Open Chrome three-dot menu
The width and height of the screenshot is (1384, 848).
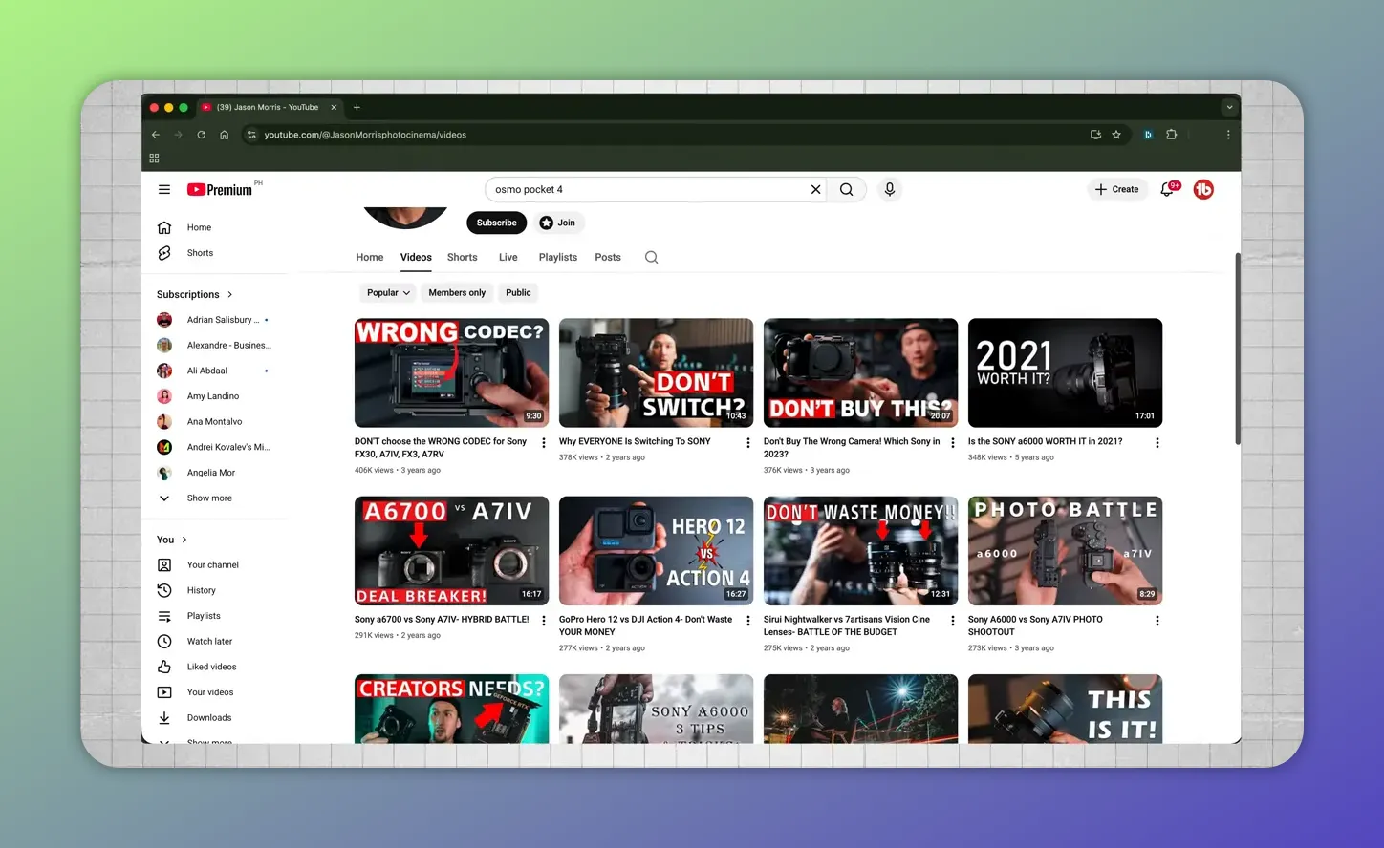click(1228, 135)
